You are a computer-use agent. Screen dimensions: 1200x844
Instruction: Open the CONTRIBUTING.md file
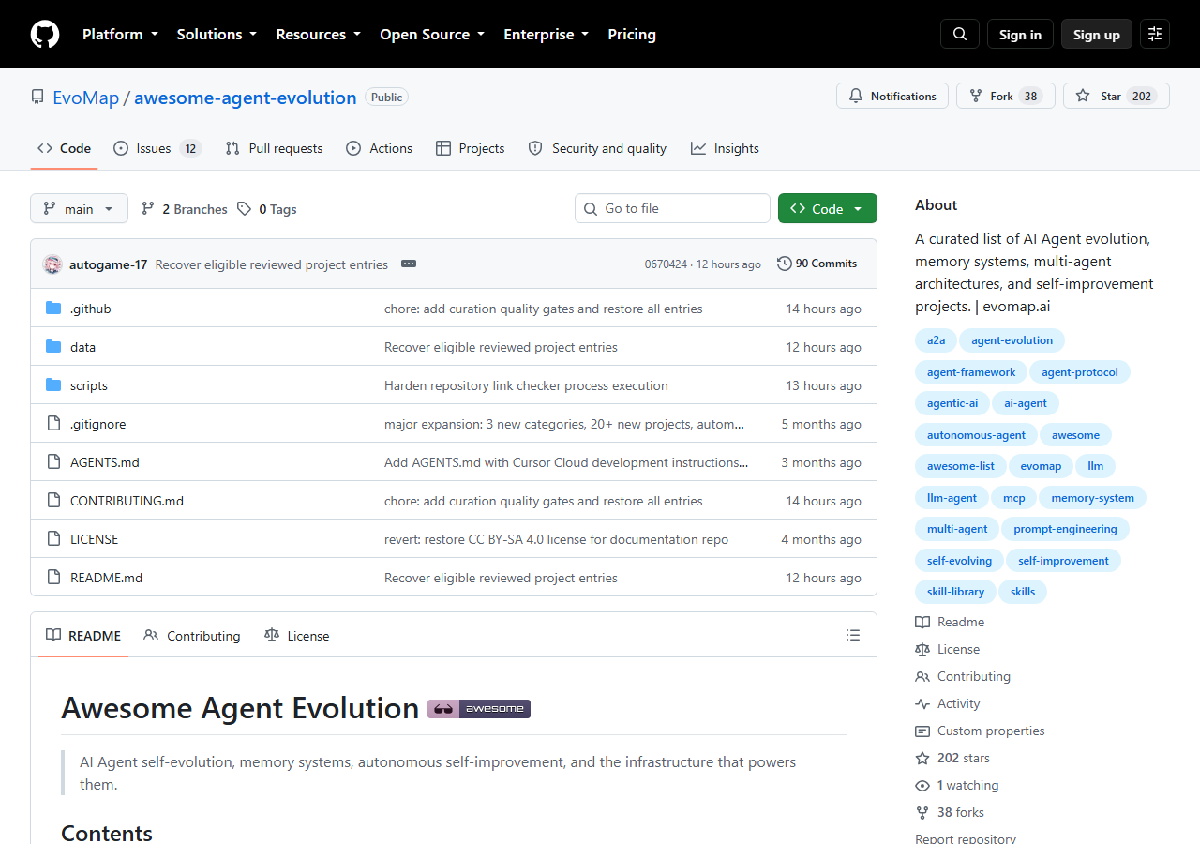(127, 501)
